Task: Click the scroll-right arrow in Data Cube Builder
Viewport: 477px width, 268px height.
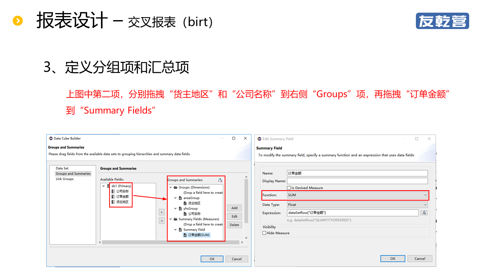Action: coord(242,242)
